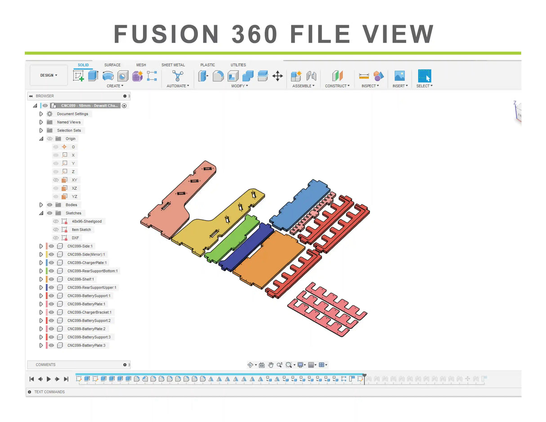Click the Look At tool
Screen dimensions: 546x422
262,365
